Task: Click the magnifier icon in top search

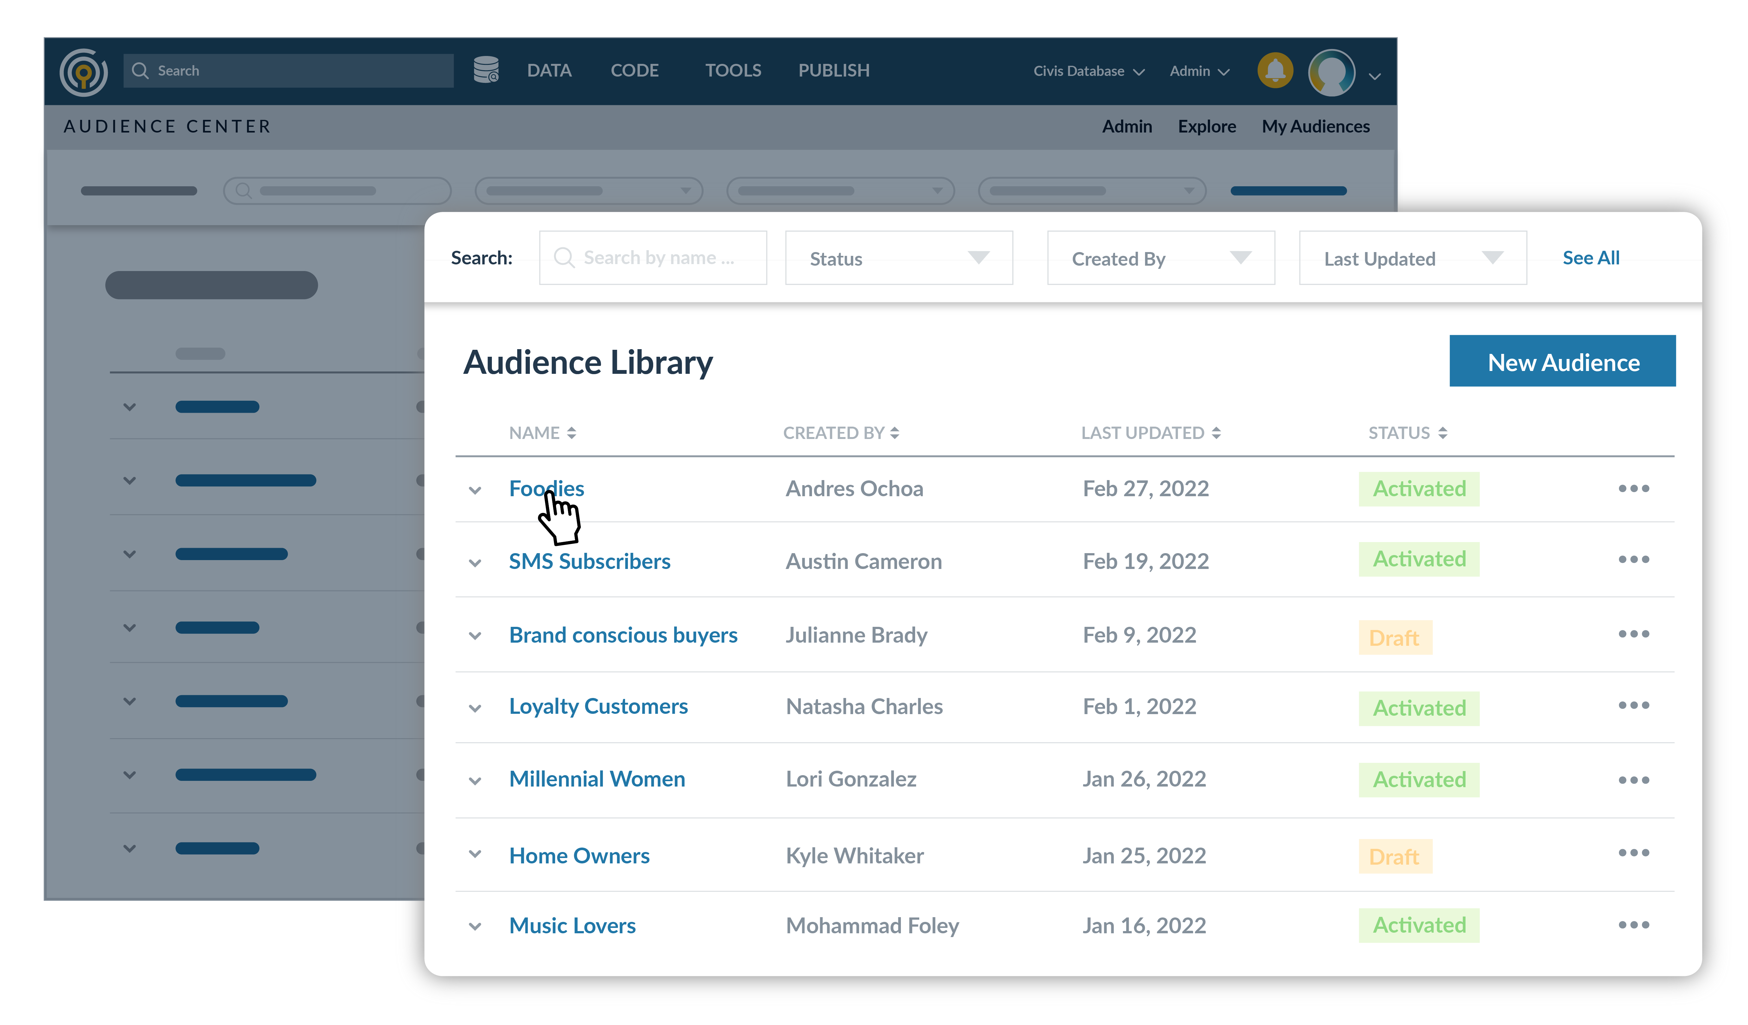Action: pyautogui.click(x=140, y=71)
